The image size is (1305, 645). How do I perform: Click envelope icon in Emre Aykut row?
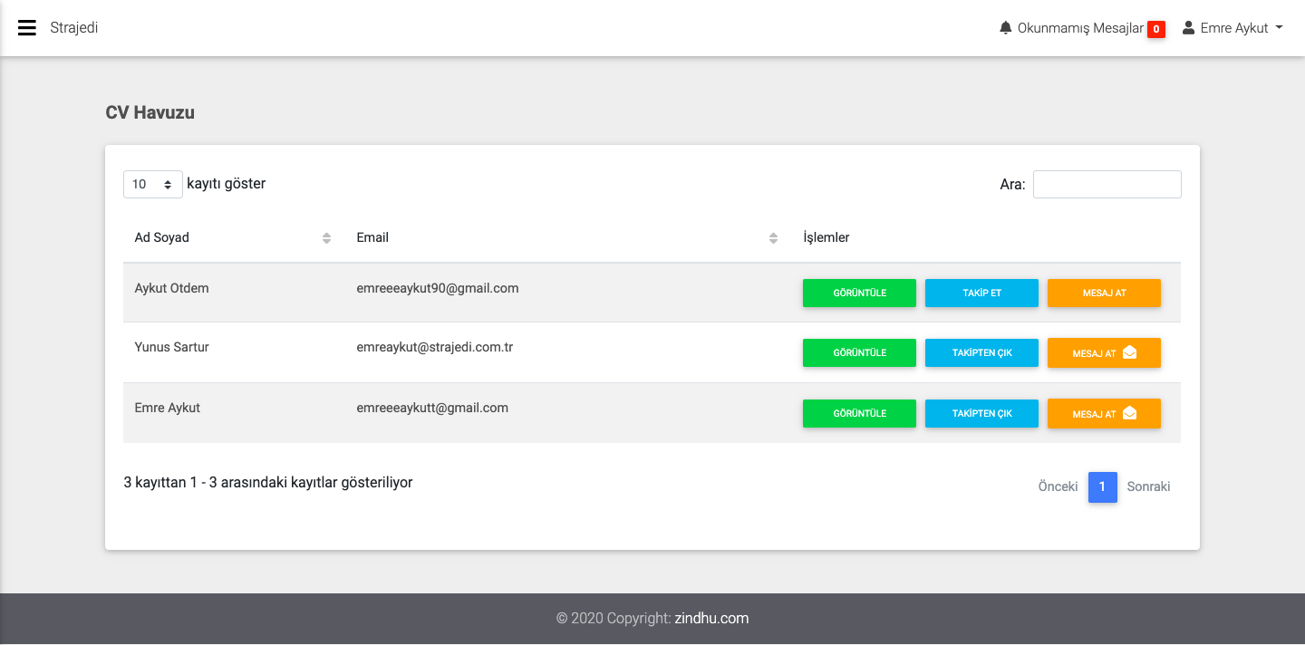[1129, 413]
